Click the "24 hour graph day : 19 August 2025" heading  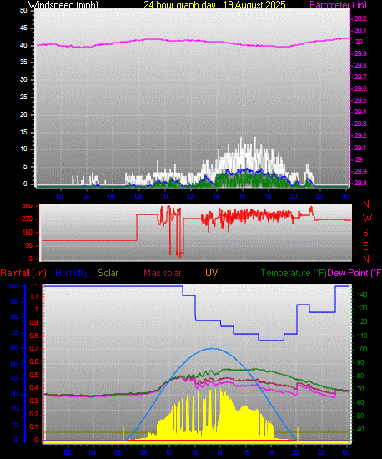tap(214, 5)
